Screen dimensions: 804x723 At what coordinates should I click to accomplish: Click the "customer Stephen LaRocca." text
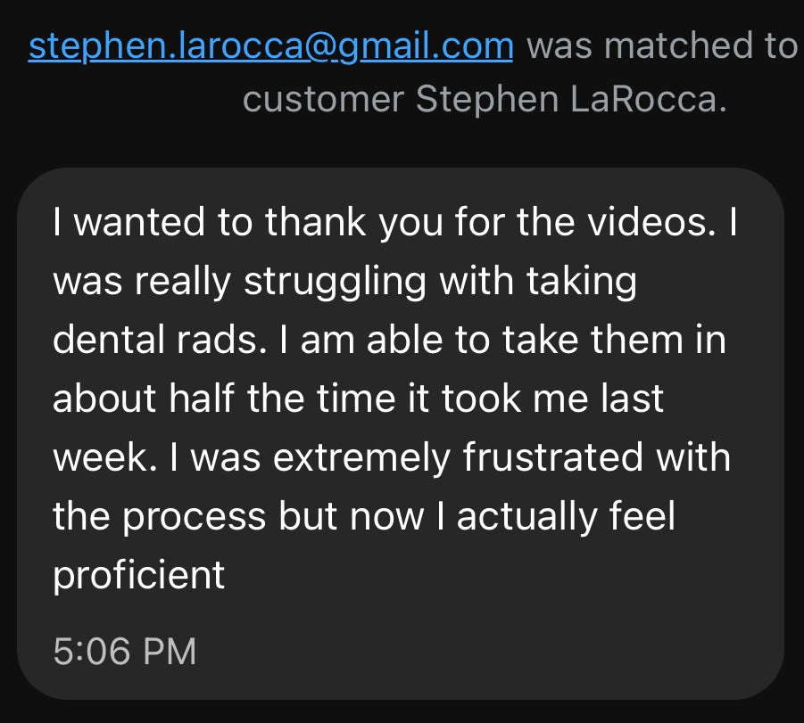[x=485, y=100]
